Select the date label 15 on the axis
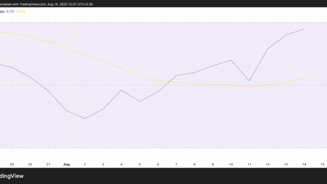The image size is (327, 184). pos(322,164)
